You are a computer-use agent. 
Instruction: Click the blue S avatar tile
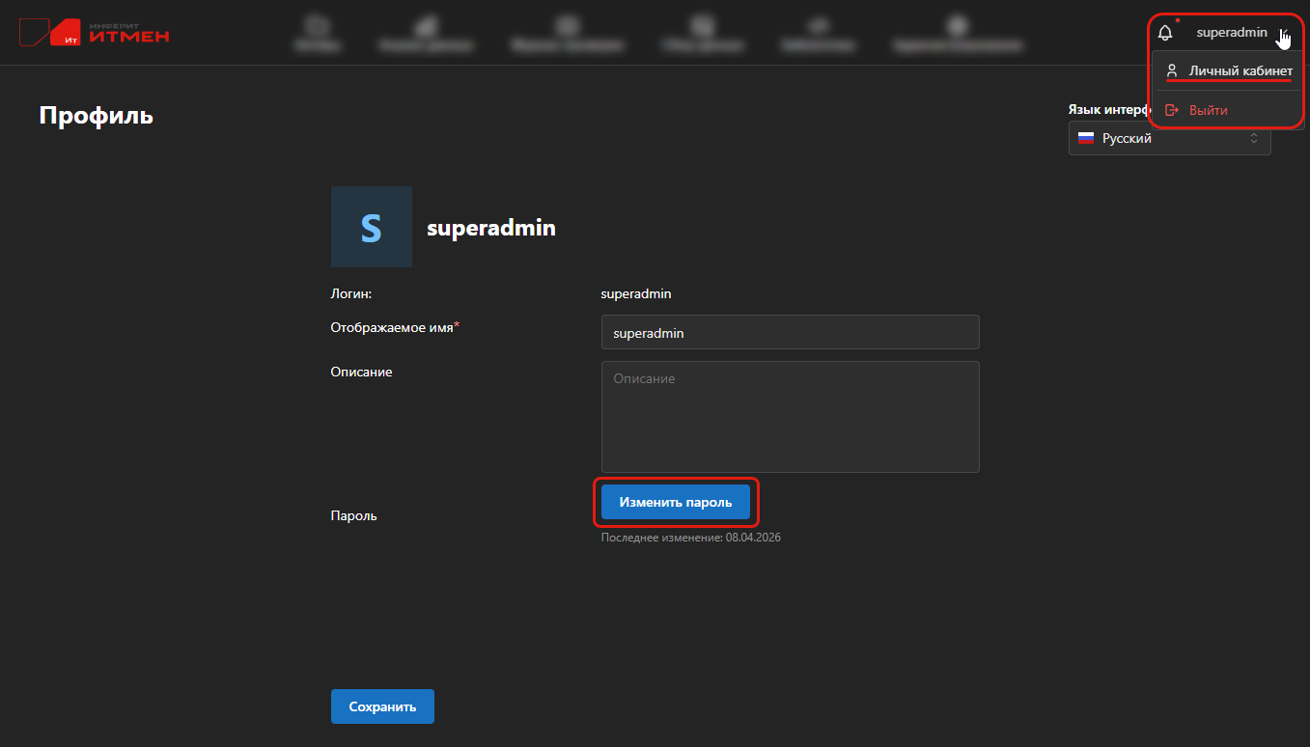tap(371, 227)
